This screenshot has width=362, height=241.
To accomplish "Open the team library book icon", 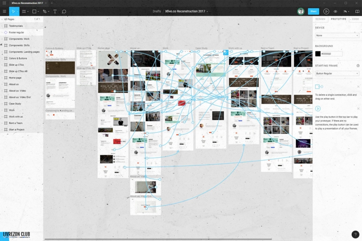I will point(357,11).
